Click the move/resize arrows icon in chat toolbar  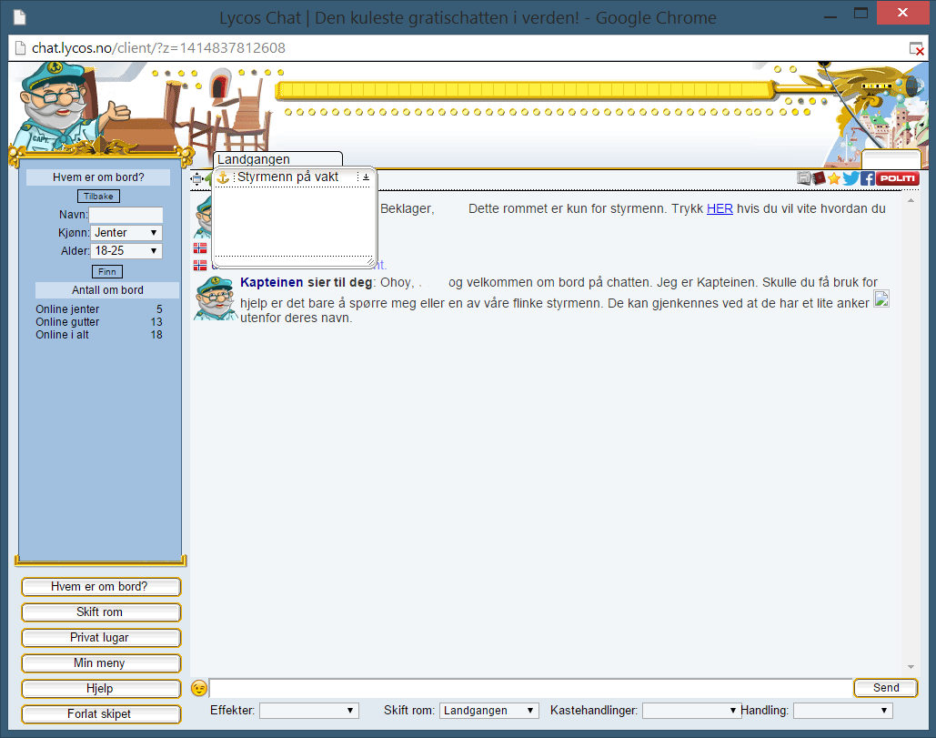[x=196, y=178]
